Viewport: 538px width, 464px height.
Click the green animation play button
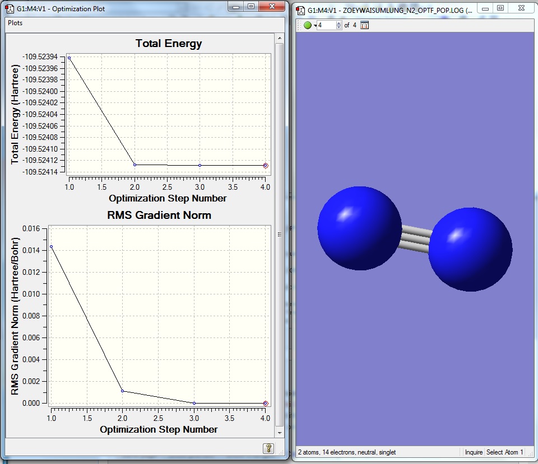point(307,25)
